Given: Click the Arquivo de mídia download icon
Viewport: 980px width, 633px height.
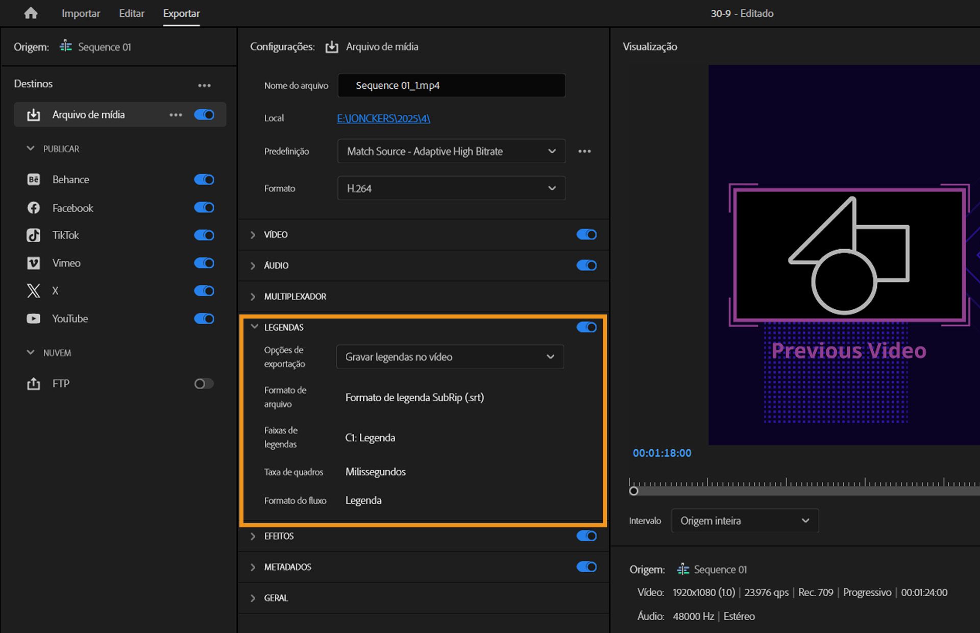Looking at the screenshot, I should (33, 114).
